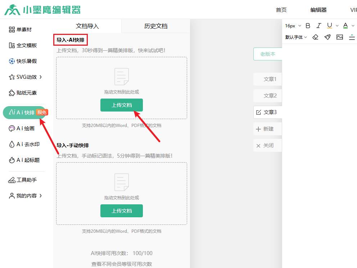Click 上传文档 under 导入-AI快排
This screenshot has height=268, width=357.
(x=122, y=105)
